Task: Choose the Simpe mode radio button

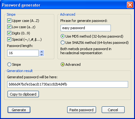Action: [9, 65]
